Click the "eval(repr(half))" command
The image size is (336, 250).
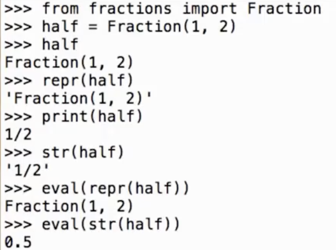point(116,189)
